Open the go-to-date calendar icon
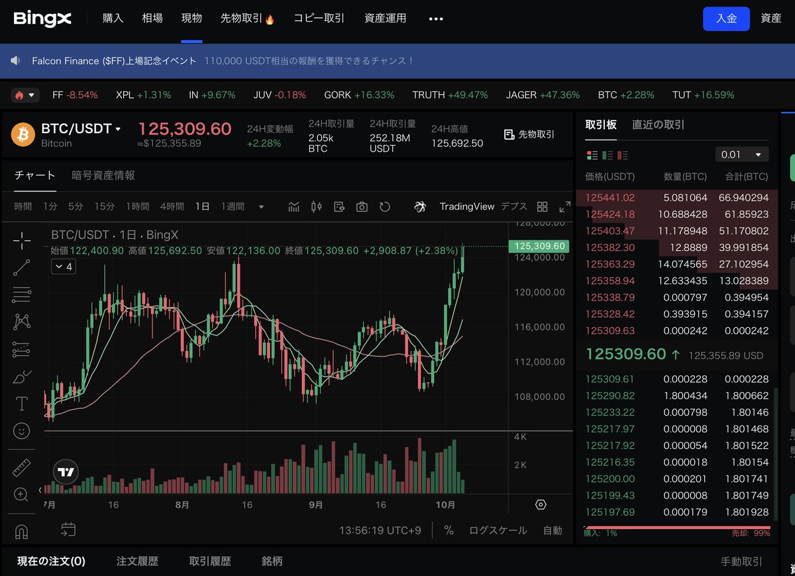 (x=68, y=529)
